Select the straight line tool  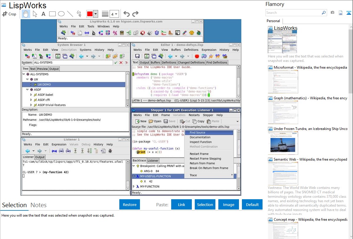click(70, 14)
